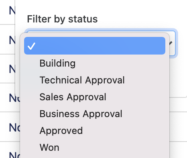The image size is (187, 158).
Task: Open the truncated link beside the Building option
Action: [12, 69]
